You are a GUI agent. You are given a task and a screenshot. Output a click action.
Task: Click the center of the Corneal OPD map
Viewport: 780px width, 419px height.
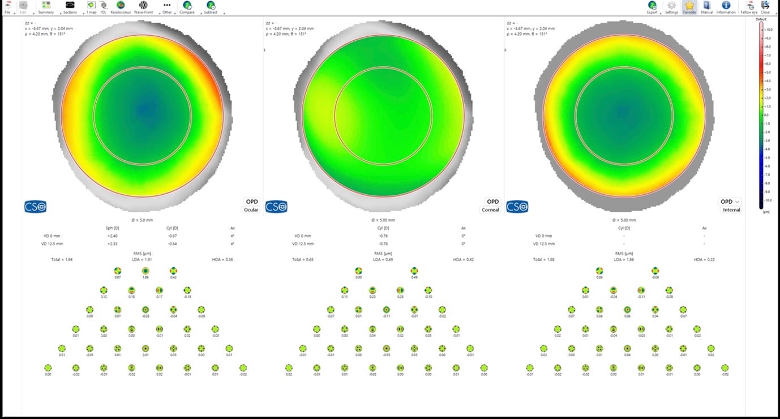tap(383, 116)
